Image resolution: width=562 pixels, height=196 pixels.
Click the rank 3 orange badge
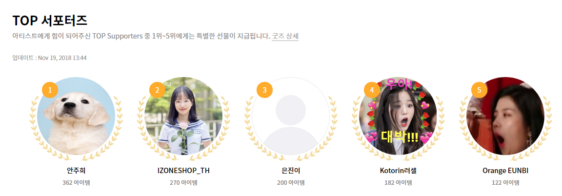click(264, 90)
